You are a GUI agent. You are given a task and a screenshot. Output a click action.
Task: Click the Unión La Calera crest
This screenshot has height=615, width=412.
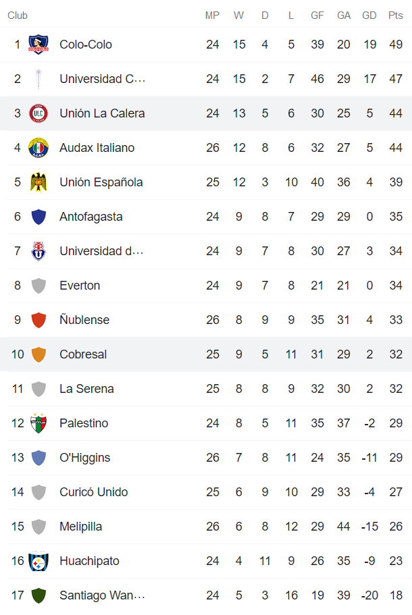[x=38, y=113]
